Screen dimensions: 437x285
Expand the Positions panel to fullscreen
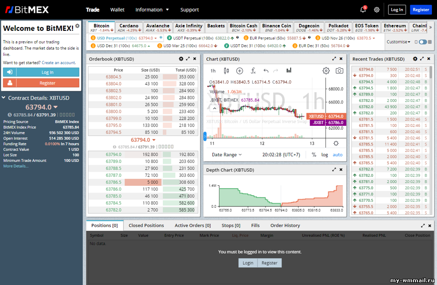[x=423, y=226]
